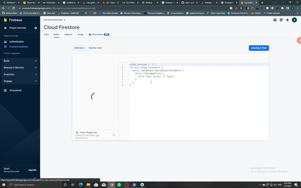Click into rules editor line 1
Image resolution: width=301 pixels, height=188 pixels.
(x=199, y=65)
